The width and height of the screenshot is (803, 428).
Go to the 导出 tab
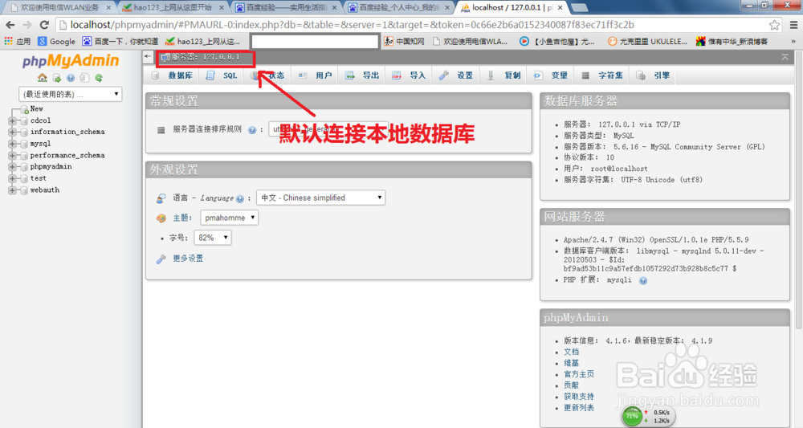tap(362, 75)
